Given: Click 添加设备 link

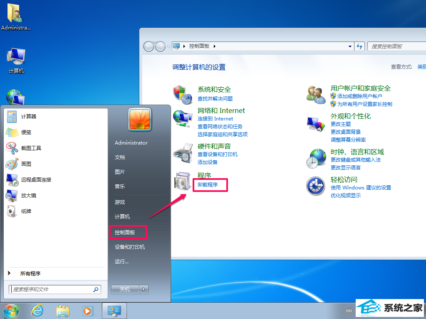Looking at the screenshot, I should pyautogui.click(x=208, y=162).
